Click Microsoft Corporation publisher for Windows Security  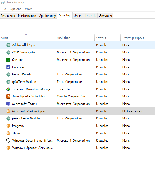tap(73, 140)
